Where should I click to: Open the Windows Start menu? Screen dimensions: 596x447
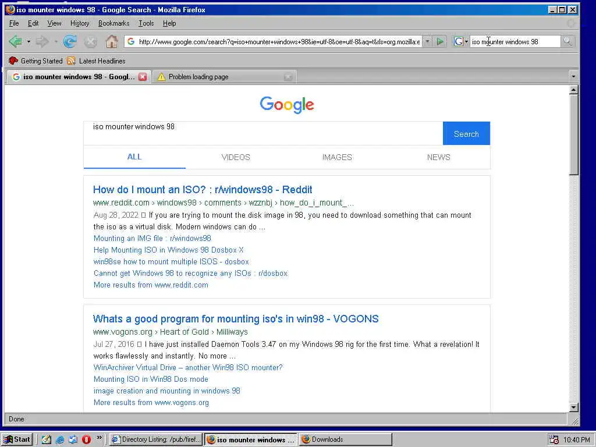(17, 439)
